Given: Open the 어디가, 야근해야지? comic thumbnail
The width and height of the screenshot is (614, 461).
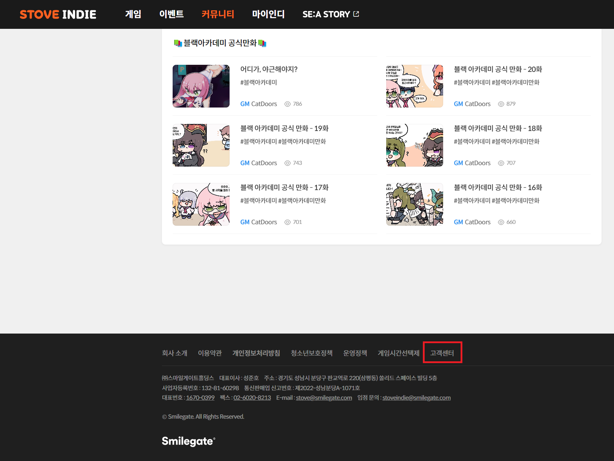Looking at the screenshot, I should [201, 86].
